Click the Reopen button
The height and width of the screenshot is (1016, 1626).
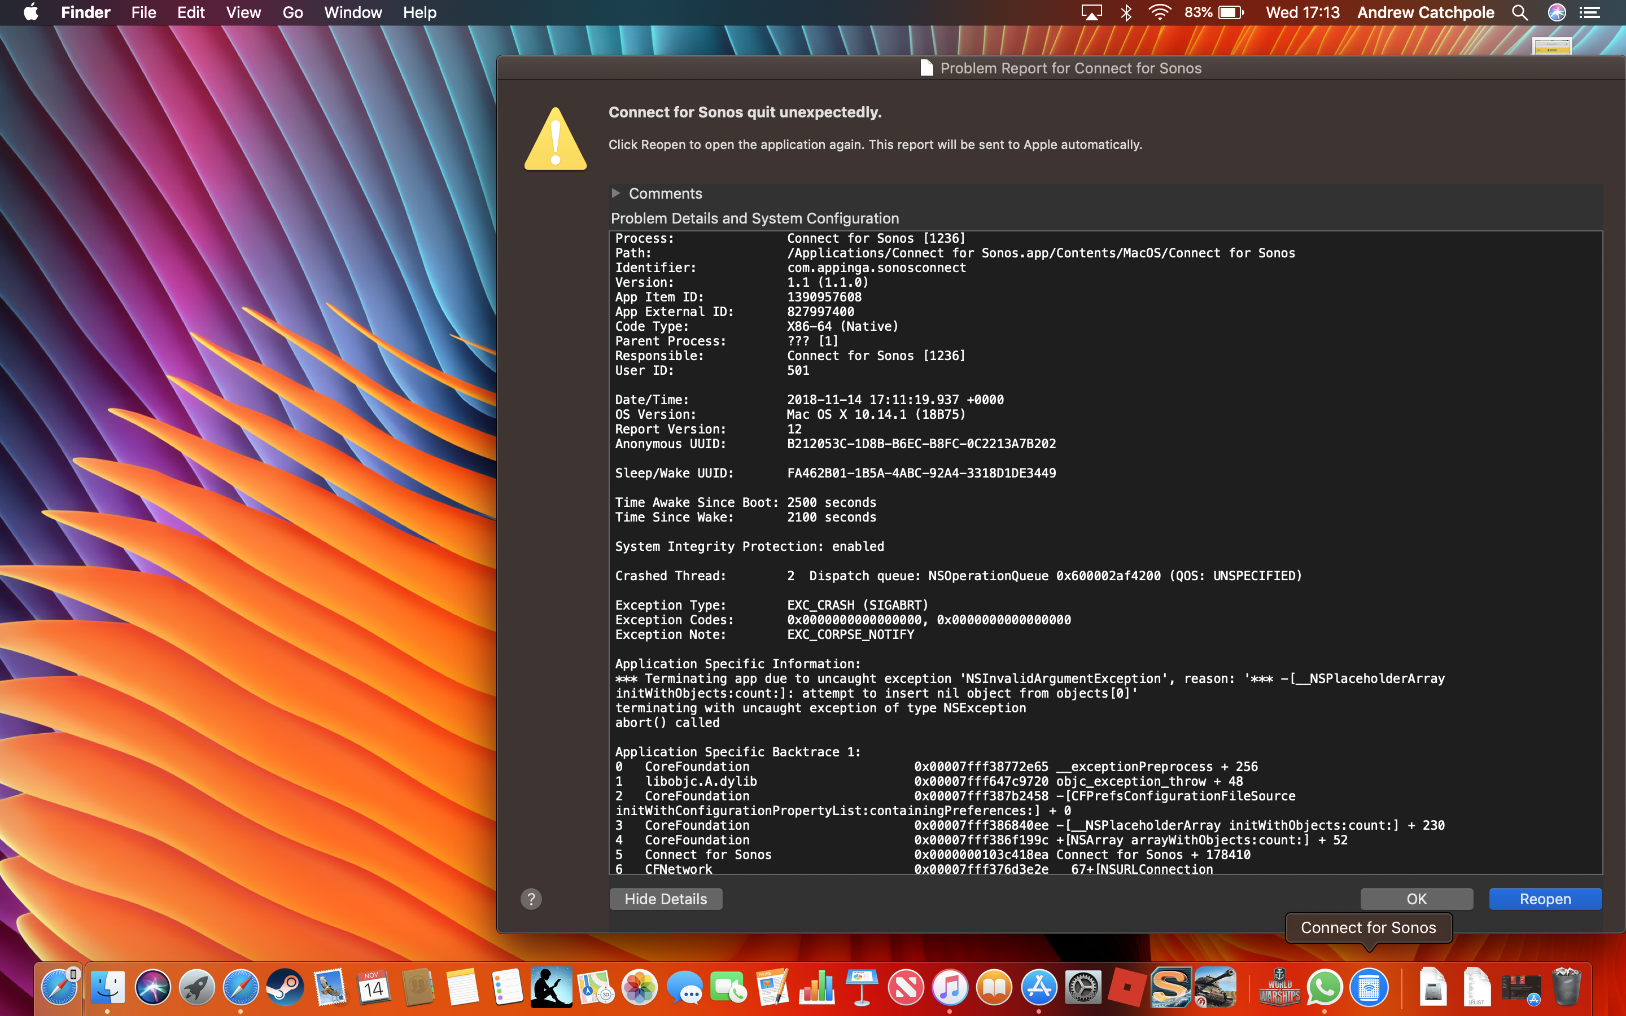click(1545, 899)
